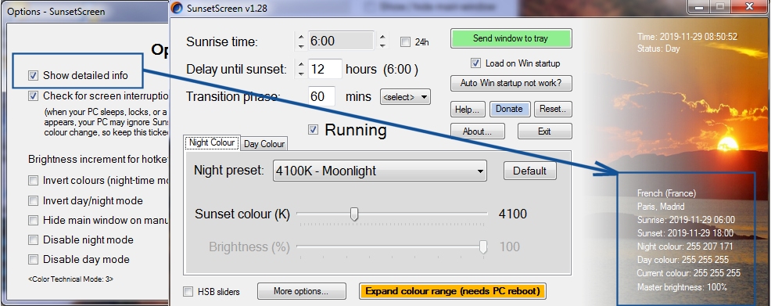Switch to the Day Colour tab
Image resolution: width=771 pixels, height=306 pixels.
coord(264,144)
